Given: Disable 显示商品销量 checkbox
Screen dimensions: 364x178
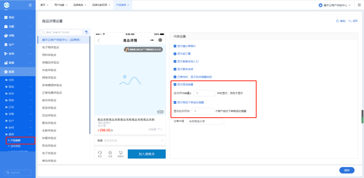Looking at the screenshot, I should pos(175,85).
